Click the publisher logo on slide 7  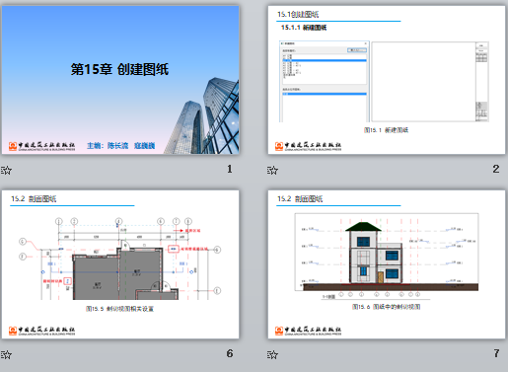pyautogui.click(x=308, y=331)
